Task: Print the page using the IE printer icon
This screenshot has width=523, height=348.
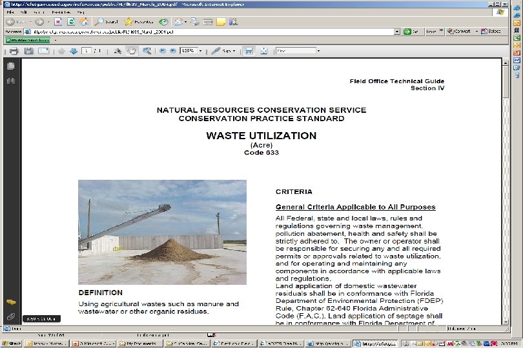Action: coord(195,22)
